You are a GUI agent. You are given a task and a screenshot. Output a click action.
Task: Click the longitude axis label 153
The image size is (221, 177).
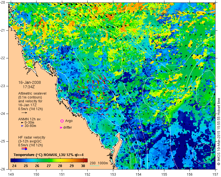[113, 175]
